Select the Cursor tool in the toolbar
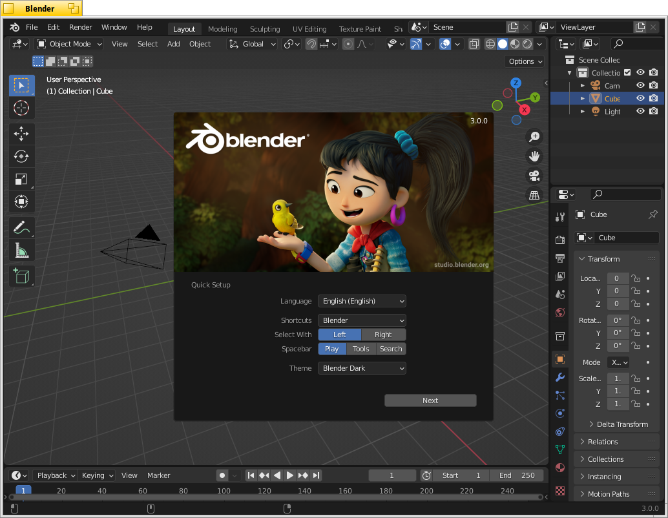The image size is (668, 518). (x=21, y=108)
